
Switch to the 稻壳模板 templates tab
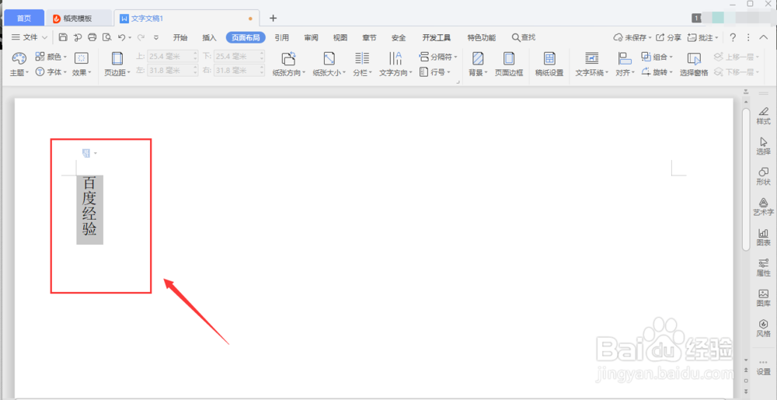[79, 19]
